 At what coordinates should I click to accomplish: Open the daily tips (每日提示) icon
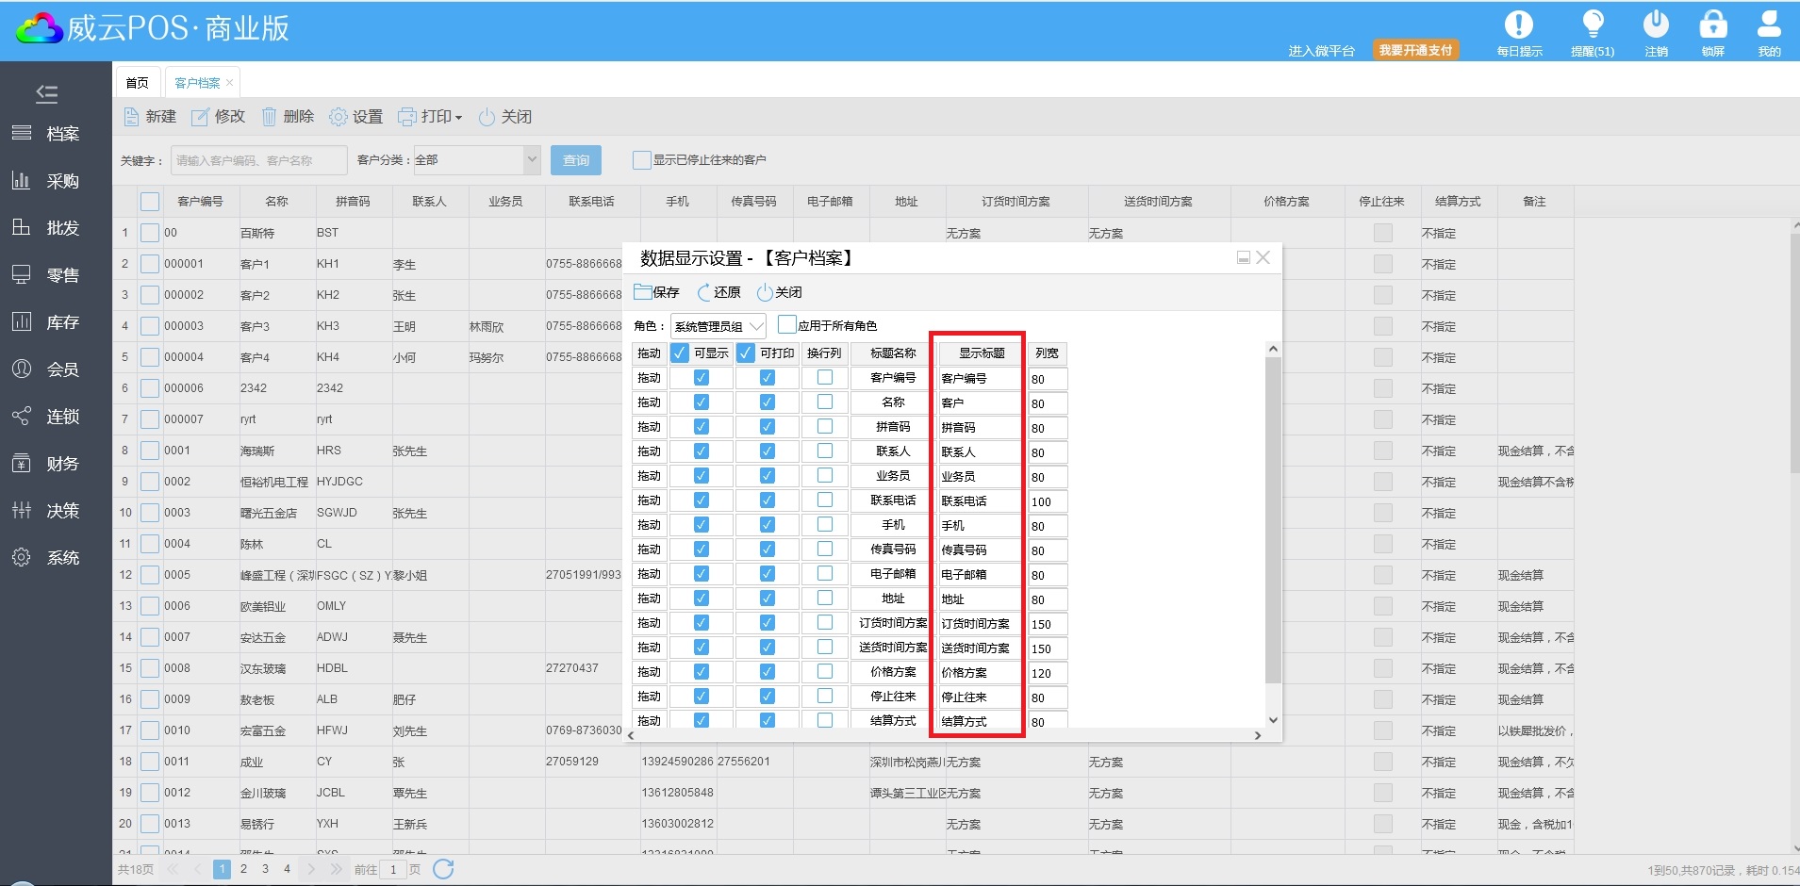1518,25
